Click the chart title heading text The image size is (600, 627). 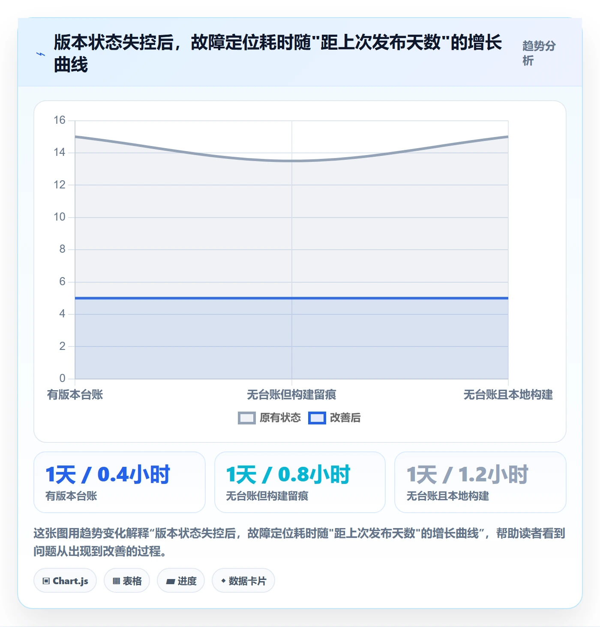tap(278, 54)
